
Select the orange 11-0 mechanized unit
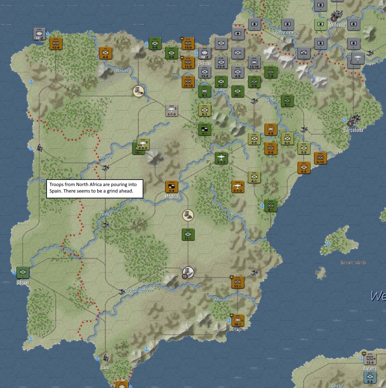pyautogui.click(x=238, y=282)
